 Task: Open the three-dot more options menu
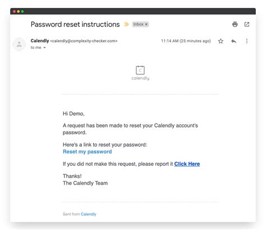tap(247, 41)
